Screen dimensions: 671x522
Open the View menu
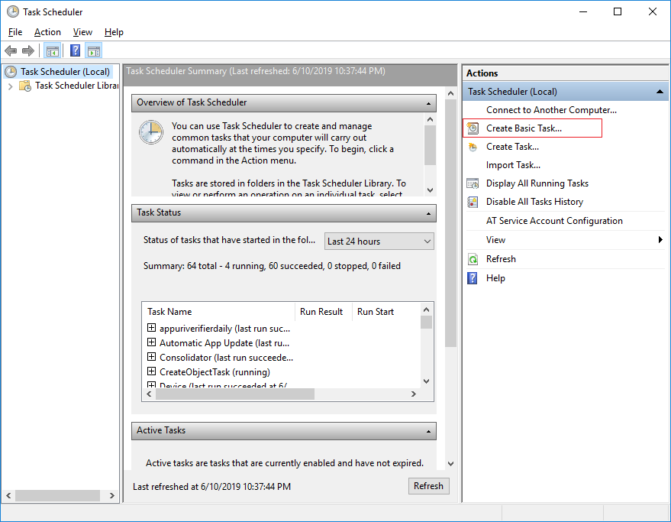82,32
